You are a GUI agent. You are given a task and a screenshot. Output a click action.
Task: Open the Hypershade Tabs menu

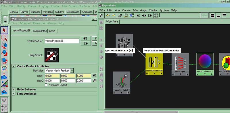point(135,10)
